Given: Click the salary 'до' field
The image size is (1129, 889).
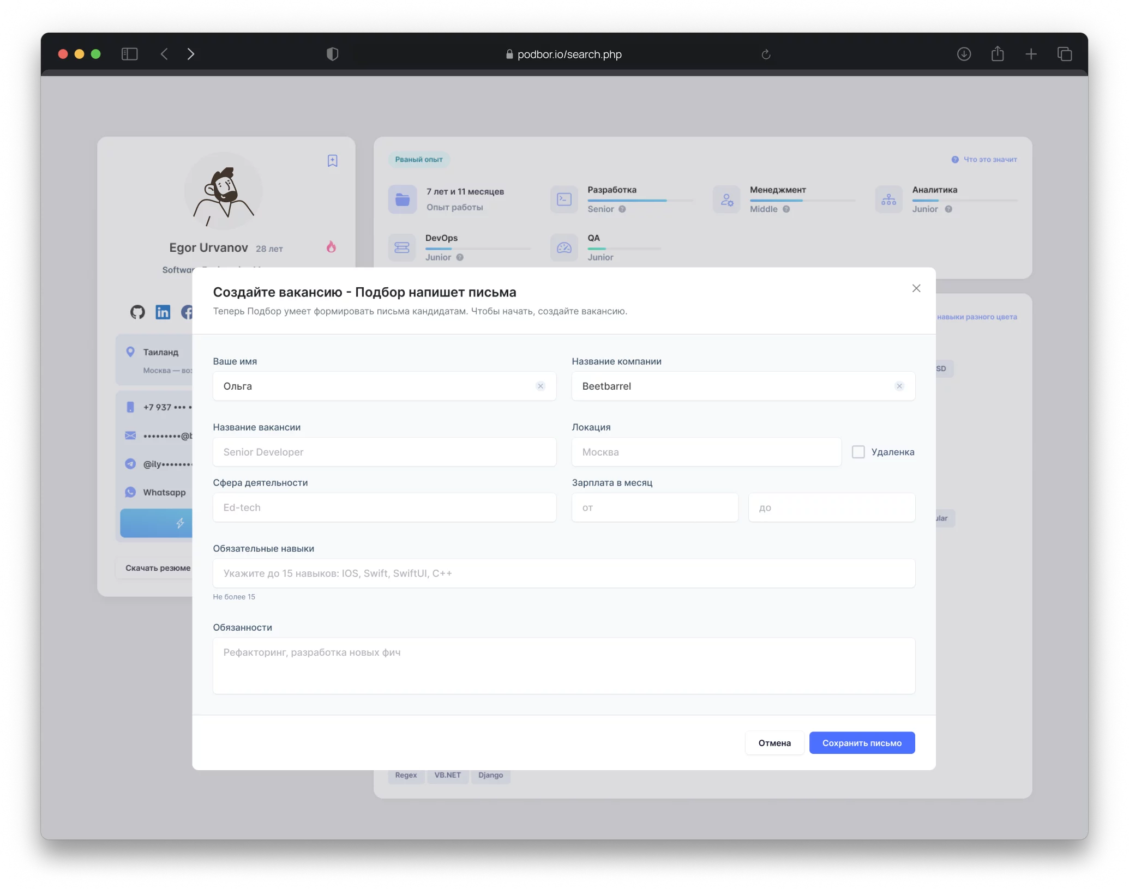Looking at the screenshot, I should (x=831, y=507).
